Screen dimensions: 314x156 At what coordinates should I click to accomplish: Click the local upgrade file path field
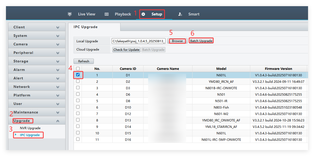click(x=139, y=41)
